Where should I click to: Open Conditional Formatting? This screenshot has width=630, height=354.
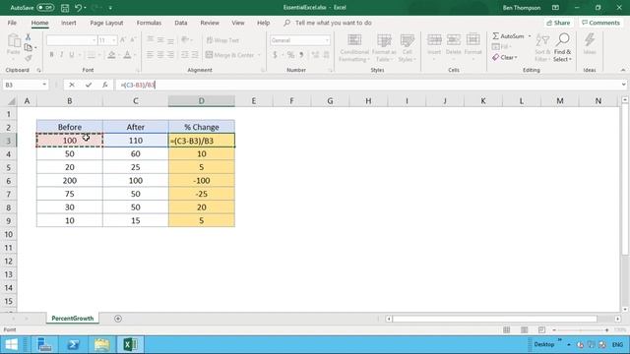click(x=354, y=48)
